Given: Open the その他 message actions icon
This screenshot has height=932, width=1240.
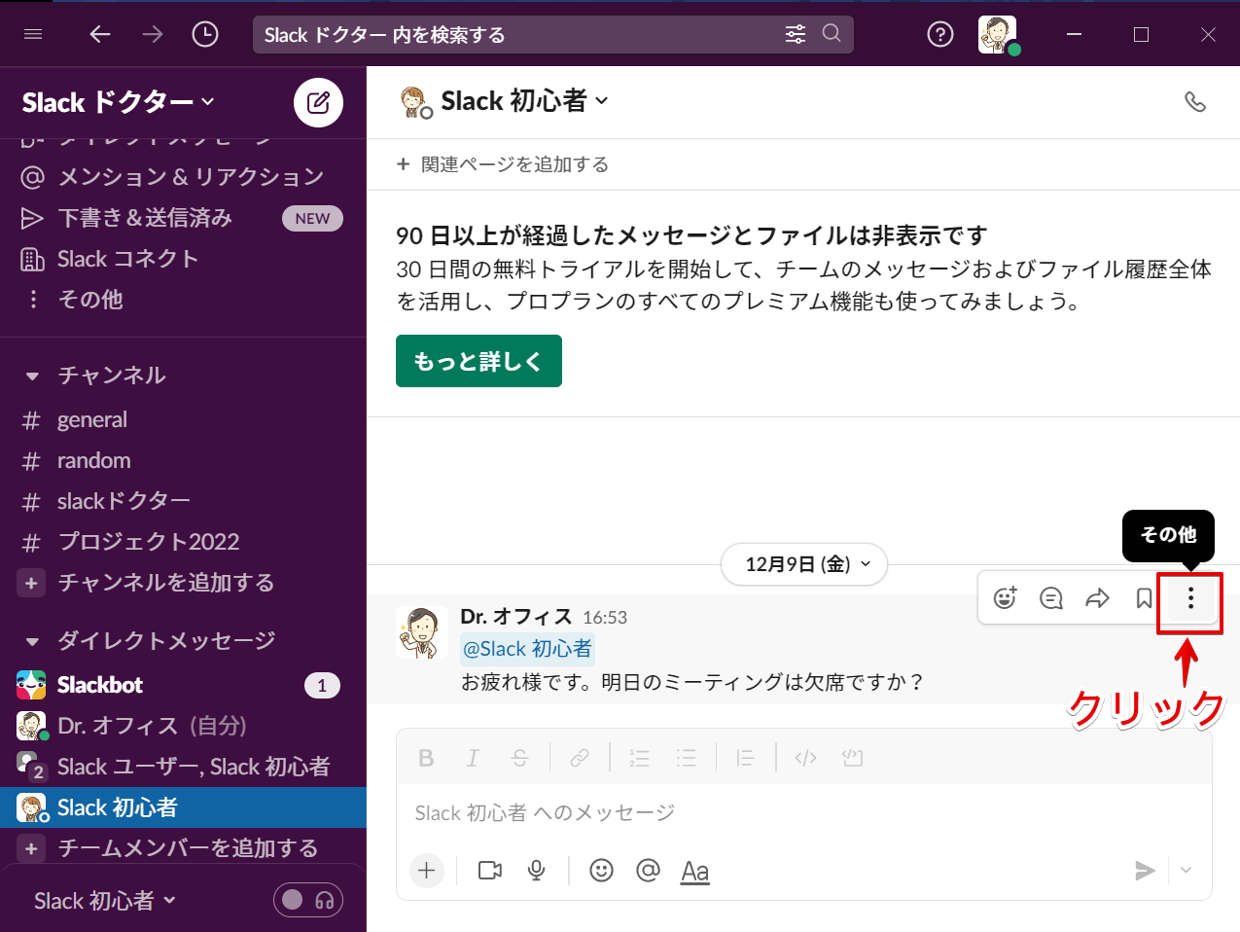Looking at the screenshot, I should 1189,600.
